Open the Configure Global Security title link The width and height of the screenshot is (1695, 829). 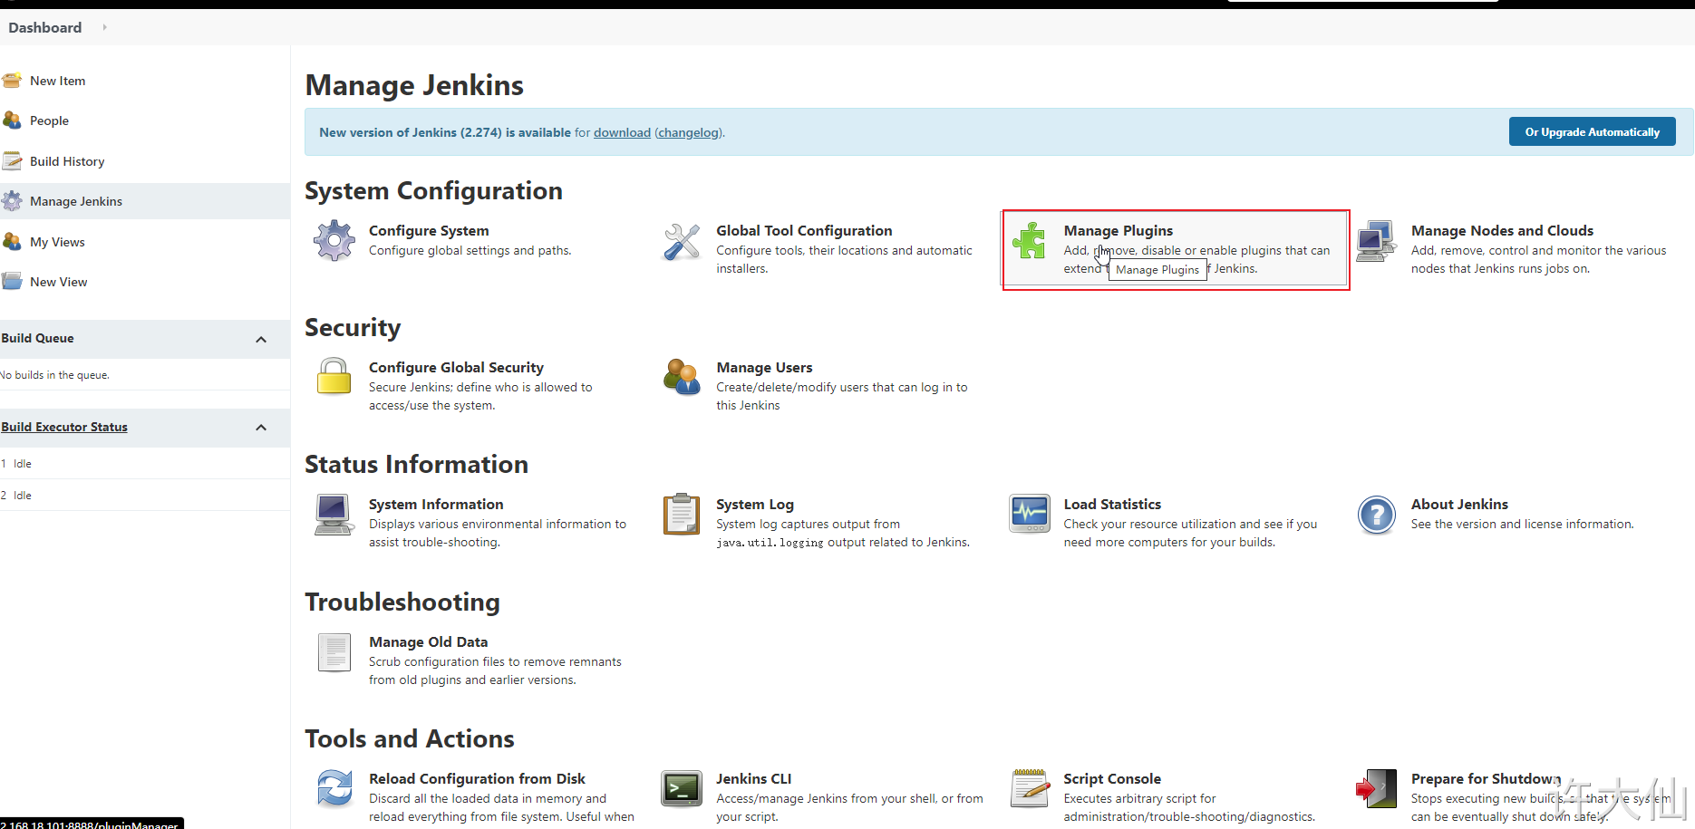click(x=456, y=368)
